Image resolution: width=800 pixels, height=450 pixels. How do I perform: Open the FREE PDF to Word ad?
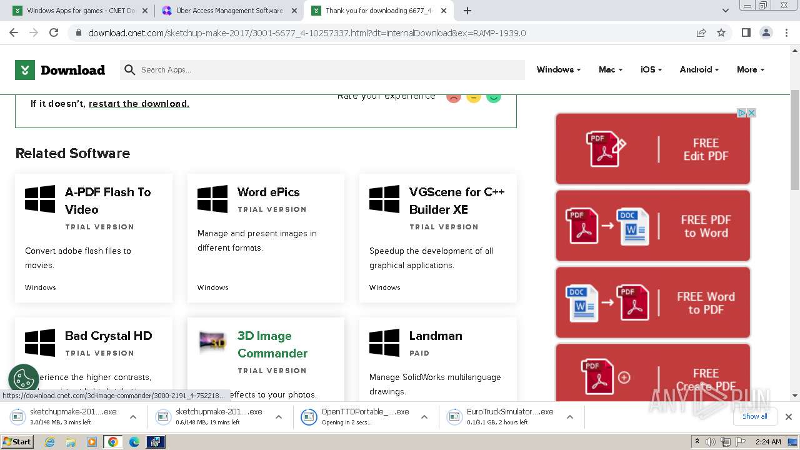[652, 226]
